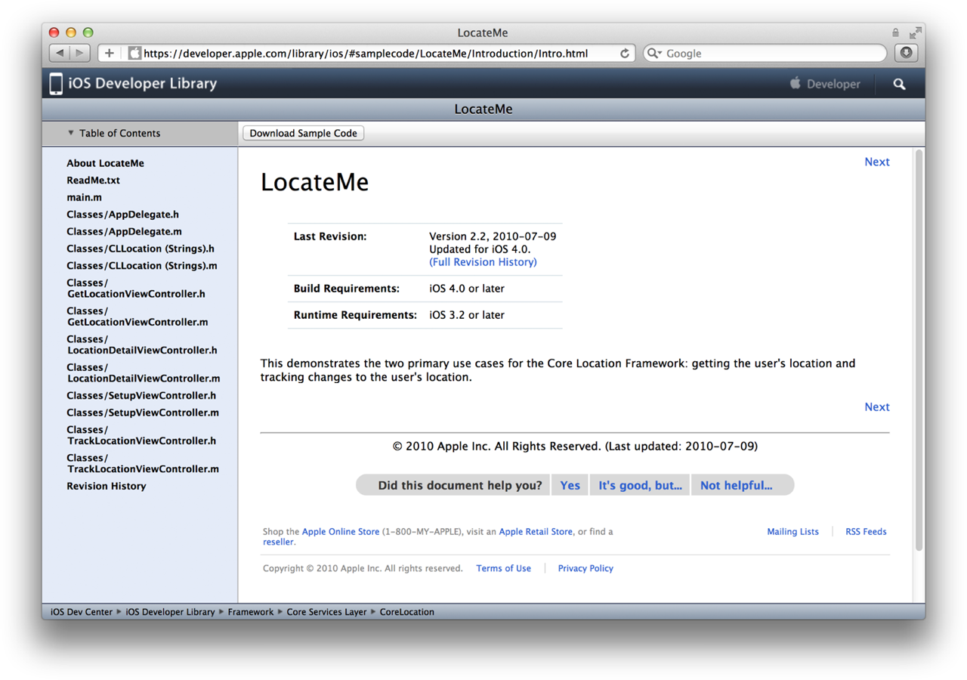Open TrackLocationViewController.h file
Image resolution: width=967 pixels, height=680 pixels.
click(x=141, y=435)
